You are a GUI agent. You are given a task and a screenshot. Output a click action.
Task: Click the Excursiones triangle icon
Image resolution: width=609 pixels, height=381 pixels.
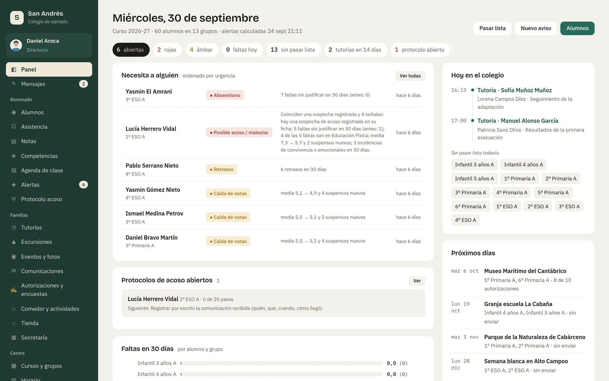click(14, 242)
